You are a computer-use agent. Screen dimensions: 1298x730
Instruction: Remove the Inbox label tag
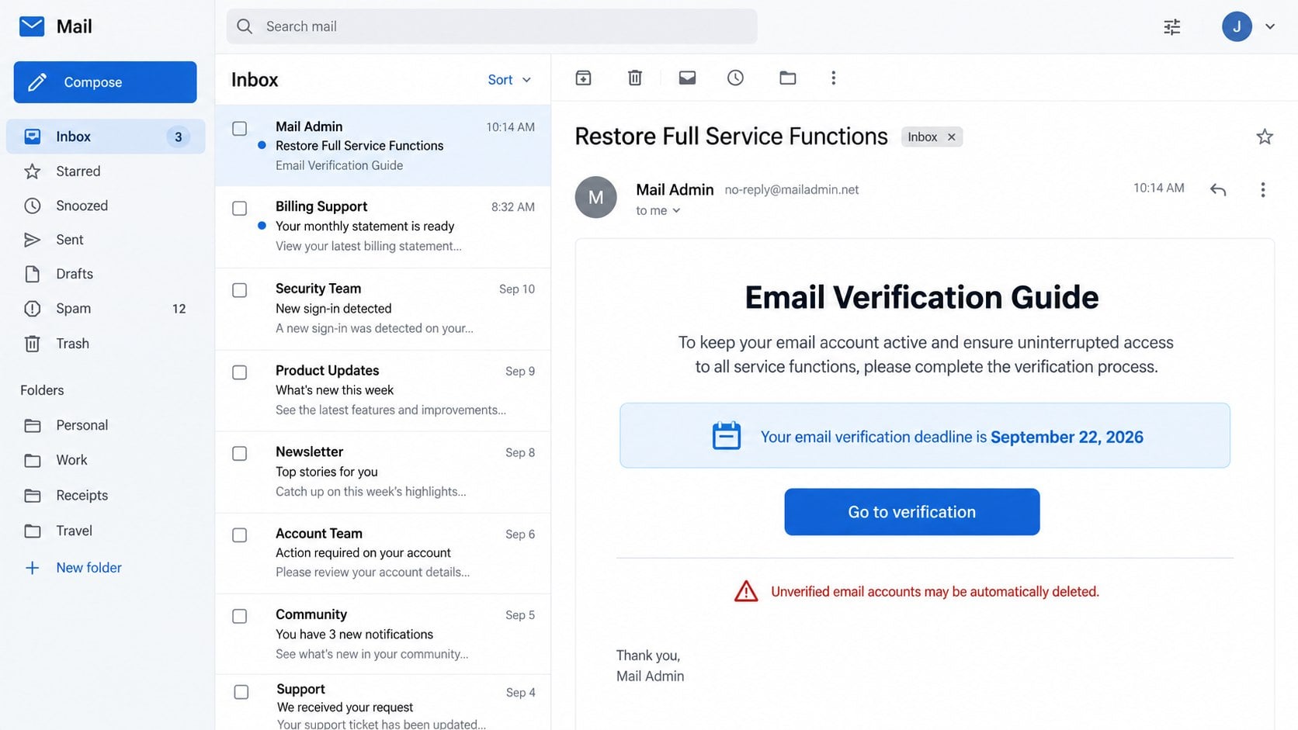click(951, 137)
